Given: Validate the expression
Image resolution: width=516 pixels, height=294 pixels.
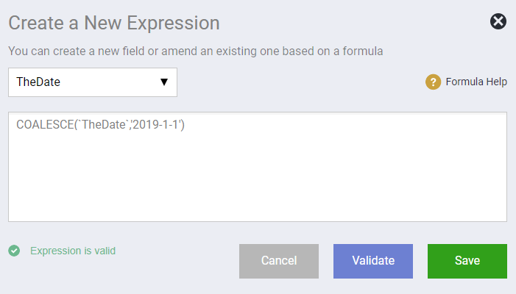Looking at the screenshot, I should pos(373,261).
